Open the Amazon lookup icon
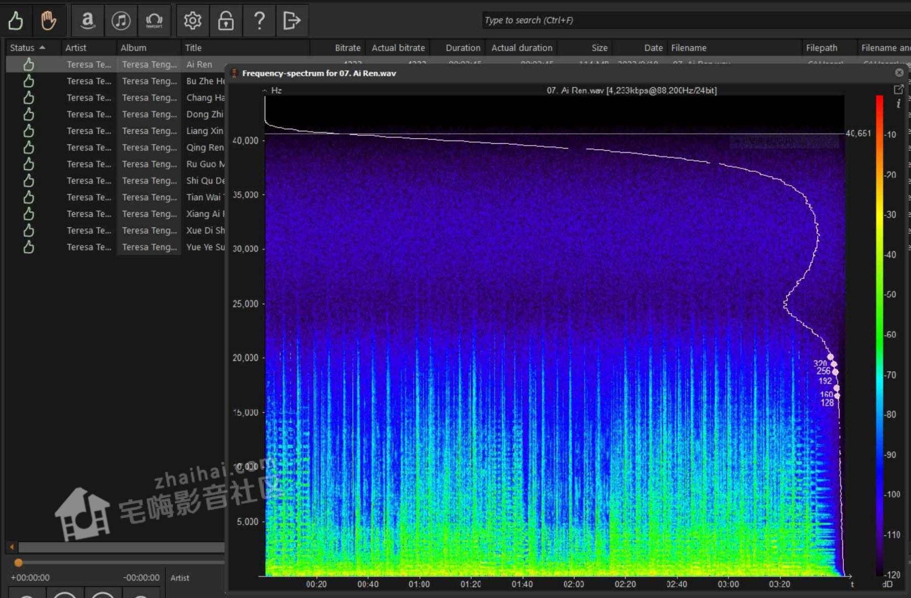This screenshot has width=911, height=598. (x=88, y=21)
